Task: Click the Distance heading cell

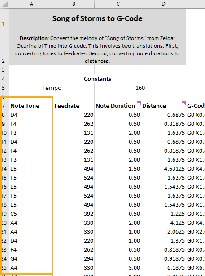Action: coord(163,106)
